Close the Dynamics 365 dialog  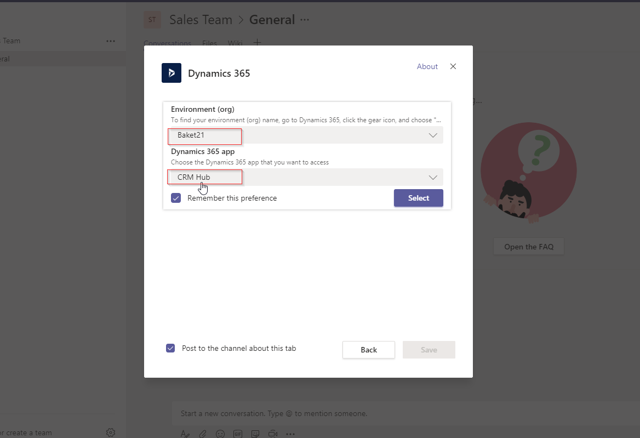(x=453, y=66)
